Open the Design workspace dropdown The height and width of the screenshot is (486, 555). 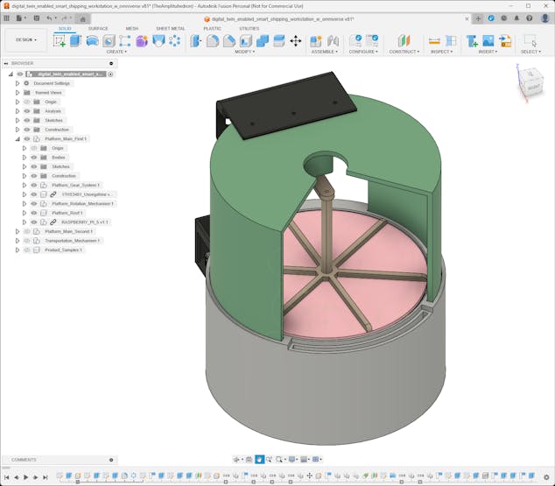[x=25, y=39]
